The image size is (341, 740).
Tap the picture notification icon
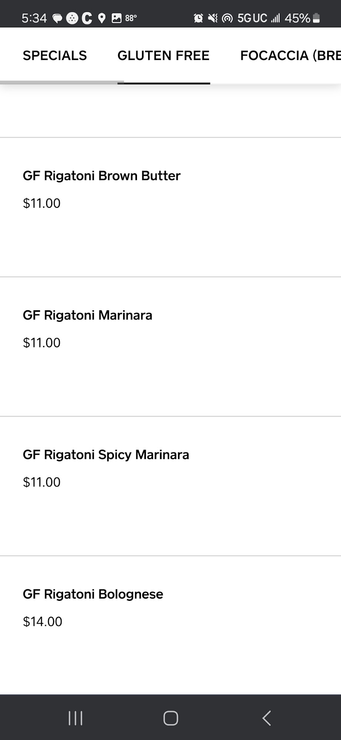pyautogui.click(x=116, y=18)
